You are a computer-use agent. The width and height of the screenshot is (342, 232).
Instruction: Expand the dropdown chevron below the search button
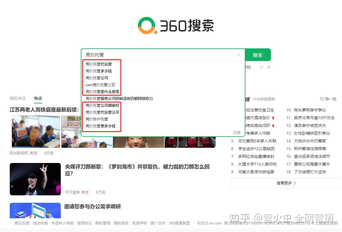(x=261, y=67)
